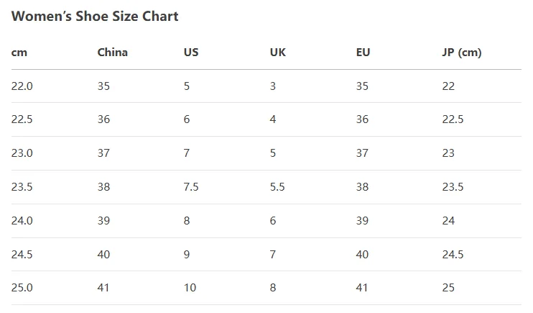533x313 pixels.
Task: Select the US column header
Action: click(191, 53)
